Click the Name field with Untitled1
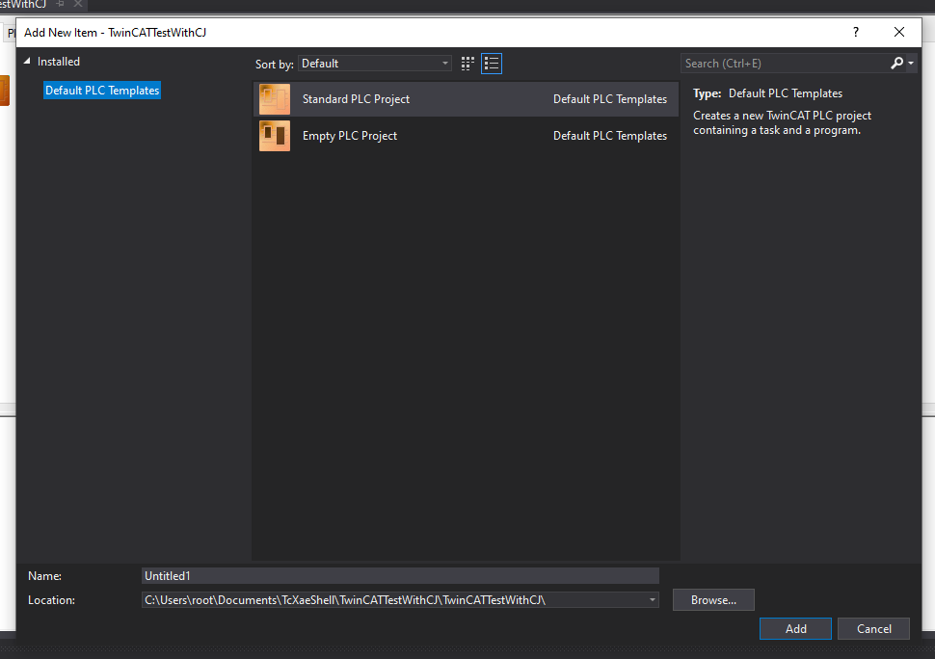 (x=400, y=575)
